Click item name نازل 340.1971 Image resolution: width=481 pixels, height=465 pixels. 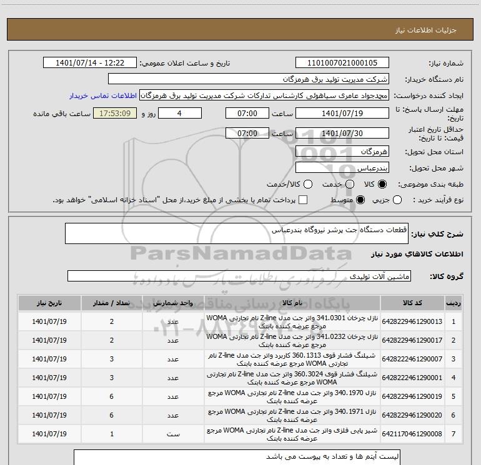292,415
